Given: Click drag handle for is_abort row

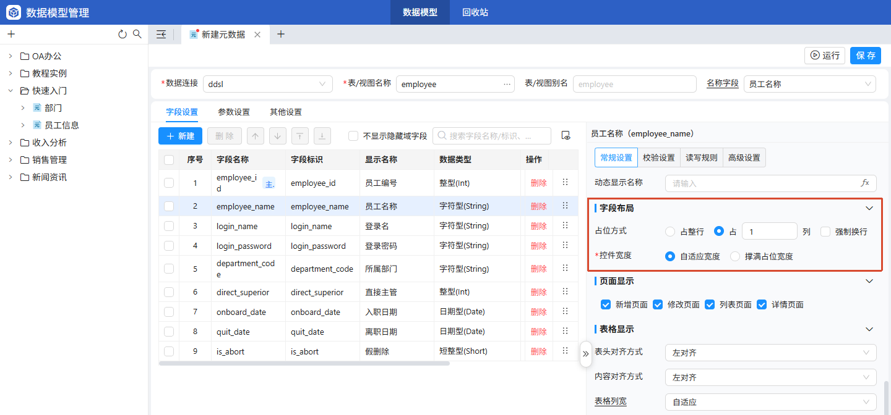Looking at the screenshot, I should point(565,351).
